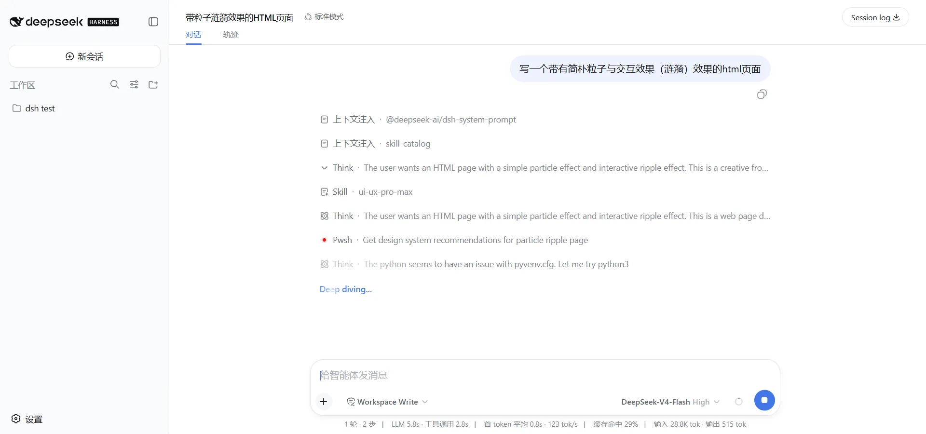Open workspace filter settings icon

(x=134, y=84)
